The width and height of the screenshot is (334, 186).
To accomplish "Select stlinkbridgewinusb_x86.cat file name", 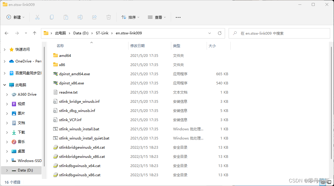I will pos(82,156).
